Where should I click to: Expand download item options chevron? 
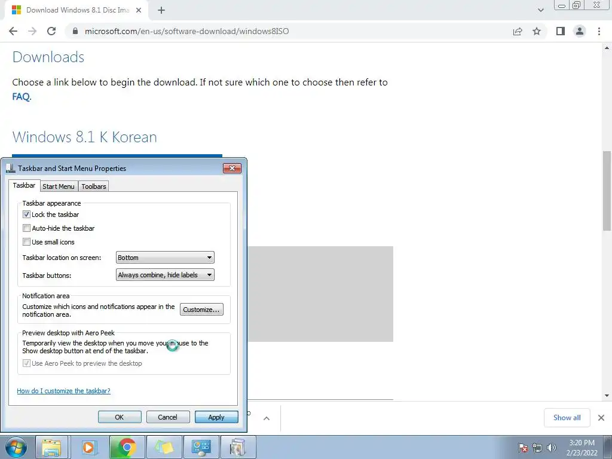[267, 418]
